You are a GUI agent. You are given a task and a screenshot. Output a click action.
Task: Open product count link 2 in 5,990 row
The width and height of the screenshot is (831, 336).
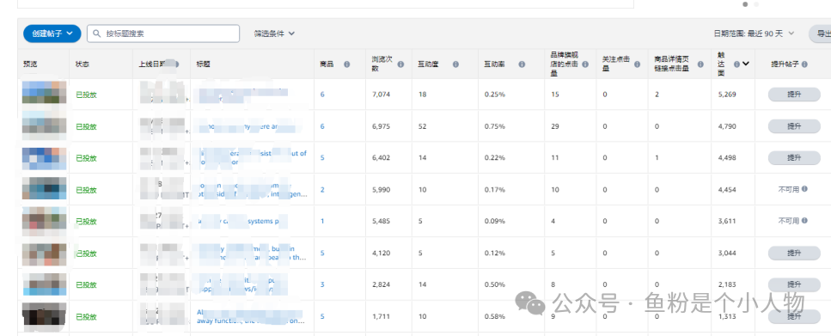(x=322, y=190)
